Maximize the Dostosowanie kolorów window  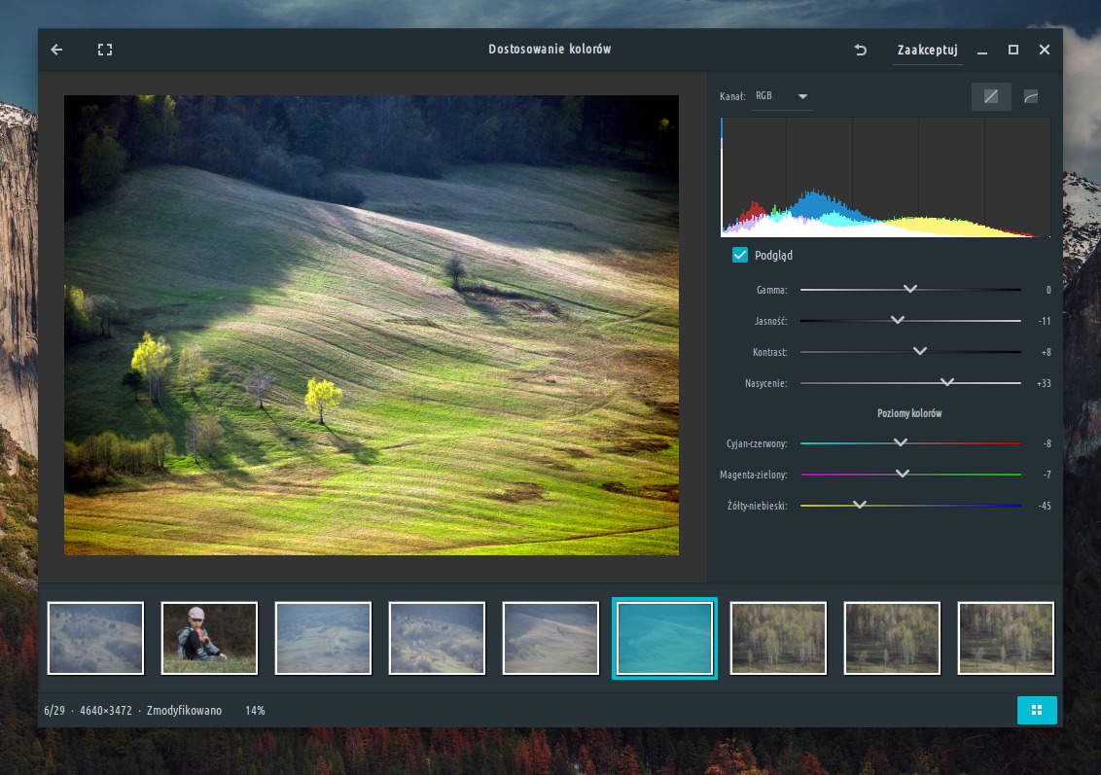tap(1013, 50)
